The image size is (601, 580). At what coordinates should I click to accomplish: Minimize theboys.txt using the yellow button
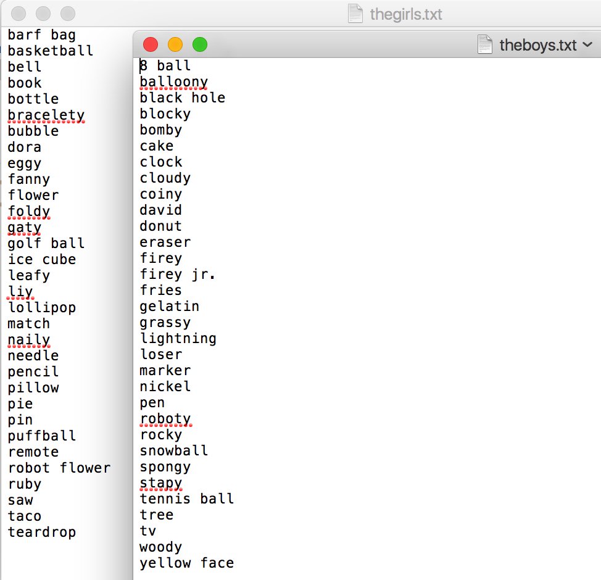click(x=175, y=44)
